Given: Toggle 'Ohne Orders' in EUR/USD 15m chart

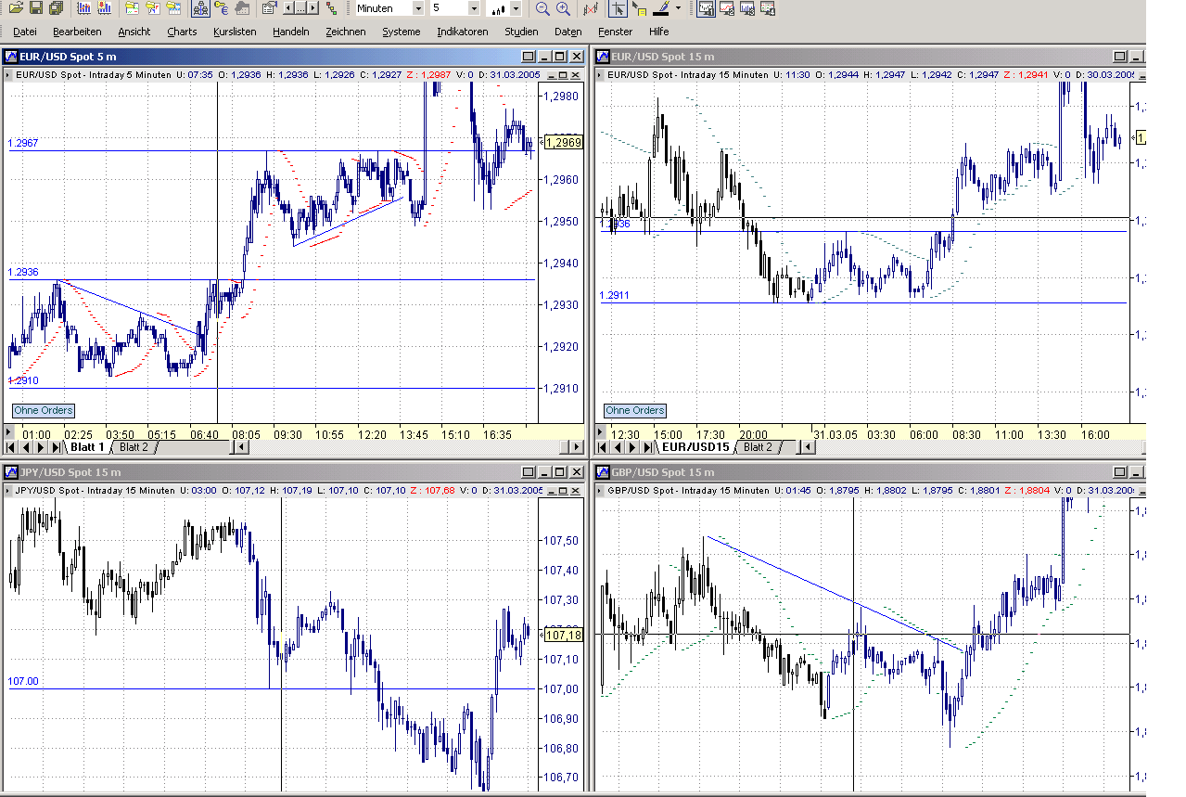Looking at the screenshot, I should [635, 410].
